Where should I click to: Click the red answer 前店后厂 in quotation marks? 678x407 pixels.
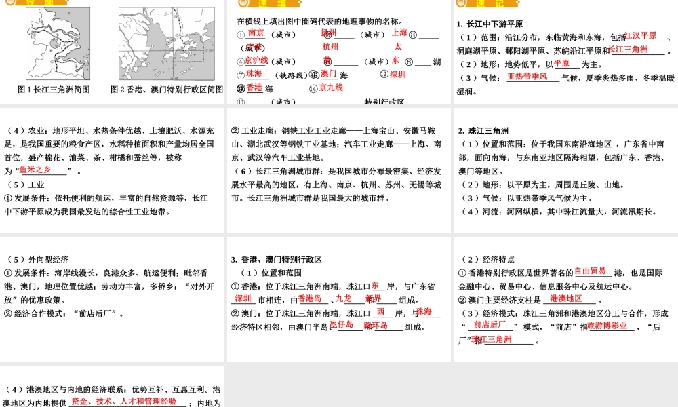(490, 324)
